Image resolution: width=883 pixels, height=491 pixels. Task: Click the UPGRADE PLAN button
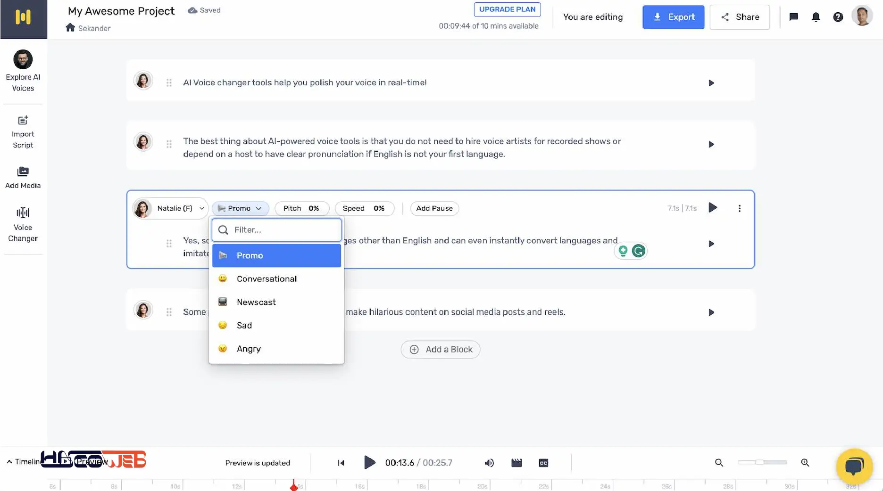coord(507,9)
